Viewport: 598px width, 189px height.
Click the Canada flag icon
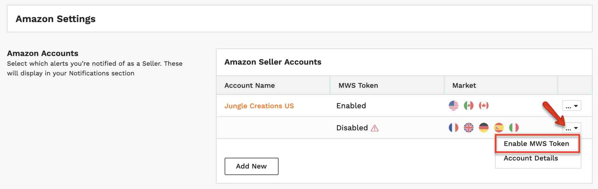(484, 106)
